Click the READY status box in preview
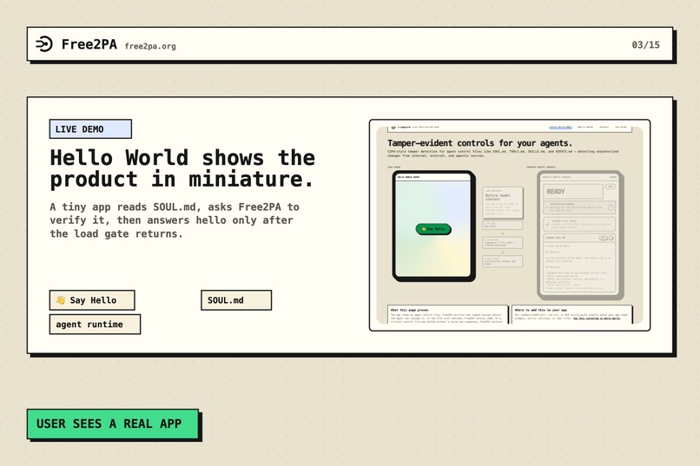 pos(573,191)
